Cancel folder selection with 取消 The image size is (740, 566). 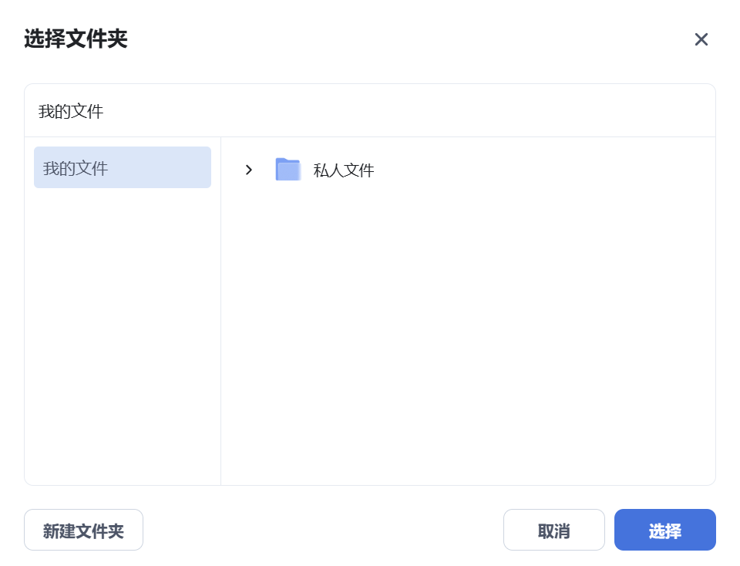point(553,531)
